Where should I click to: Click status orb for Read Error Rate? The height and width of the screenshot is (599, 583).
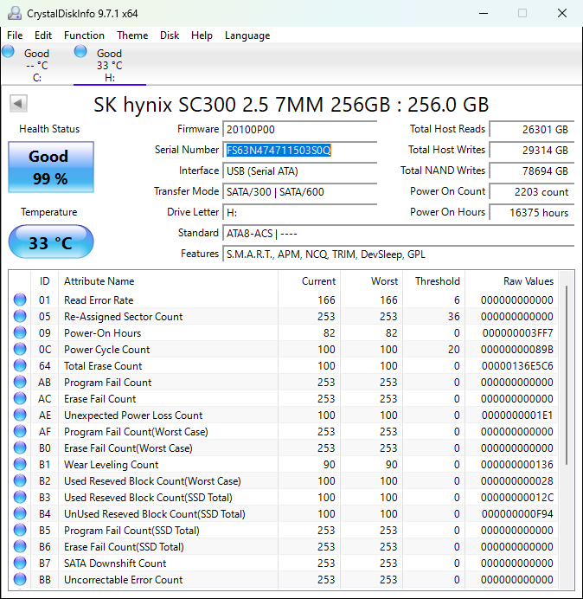20,299
